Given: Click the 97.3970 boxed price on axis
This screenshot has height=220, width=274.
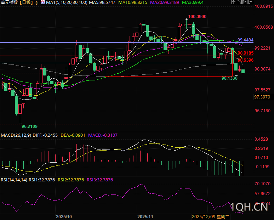Looking at the screenshot, I should click(262, 97).
